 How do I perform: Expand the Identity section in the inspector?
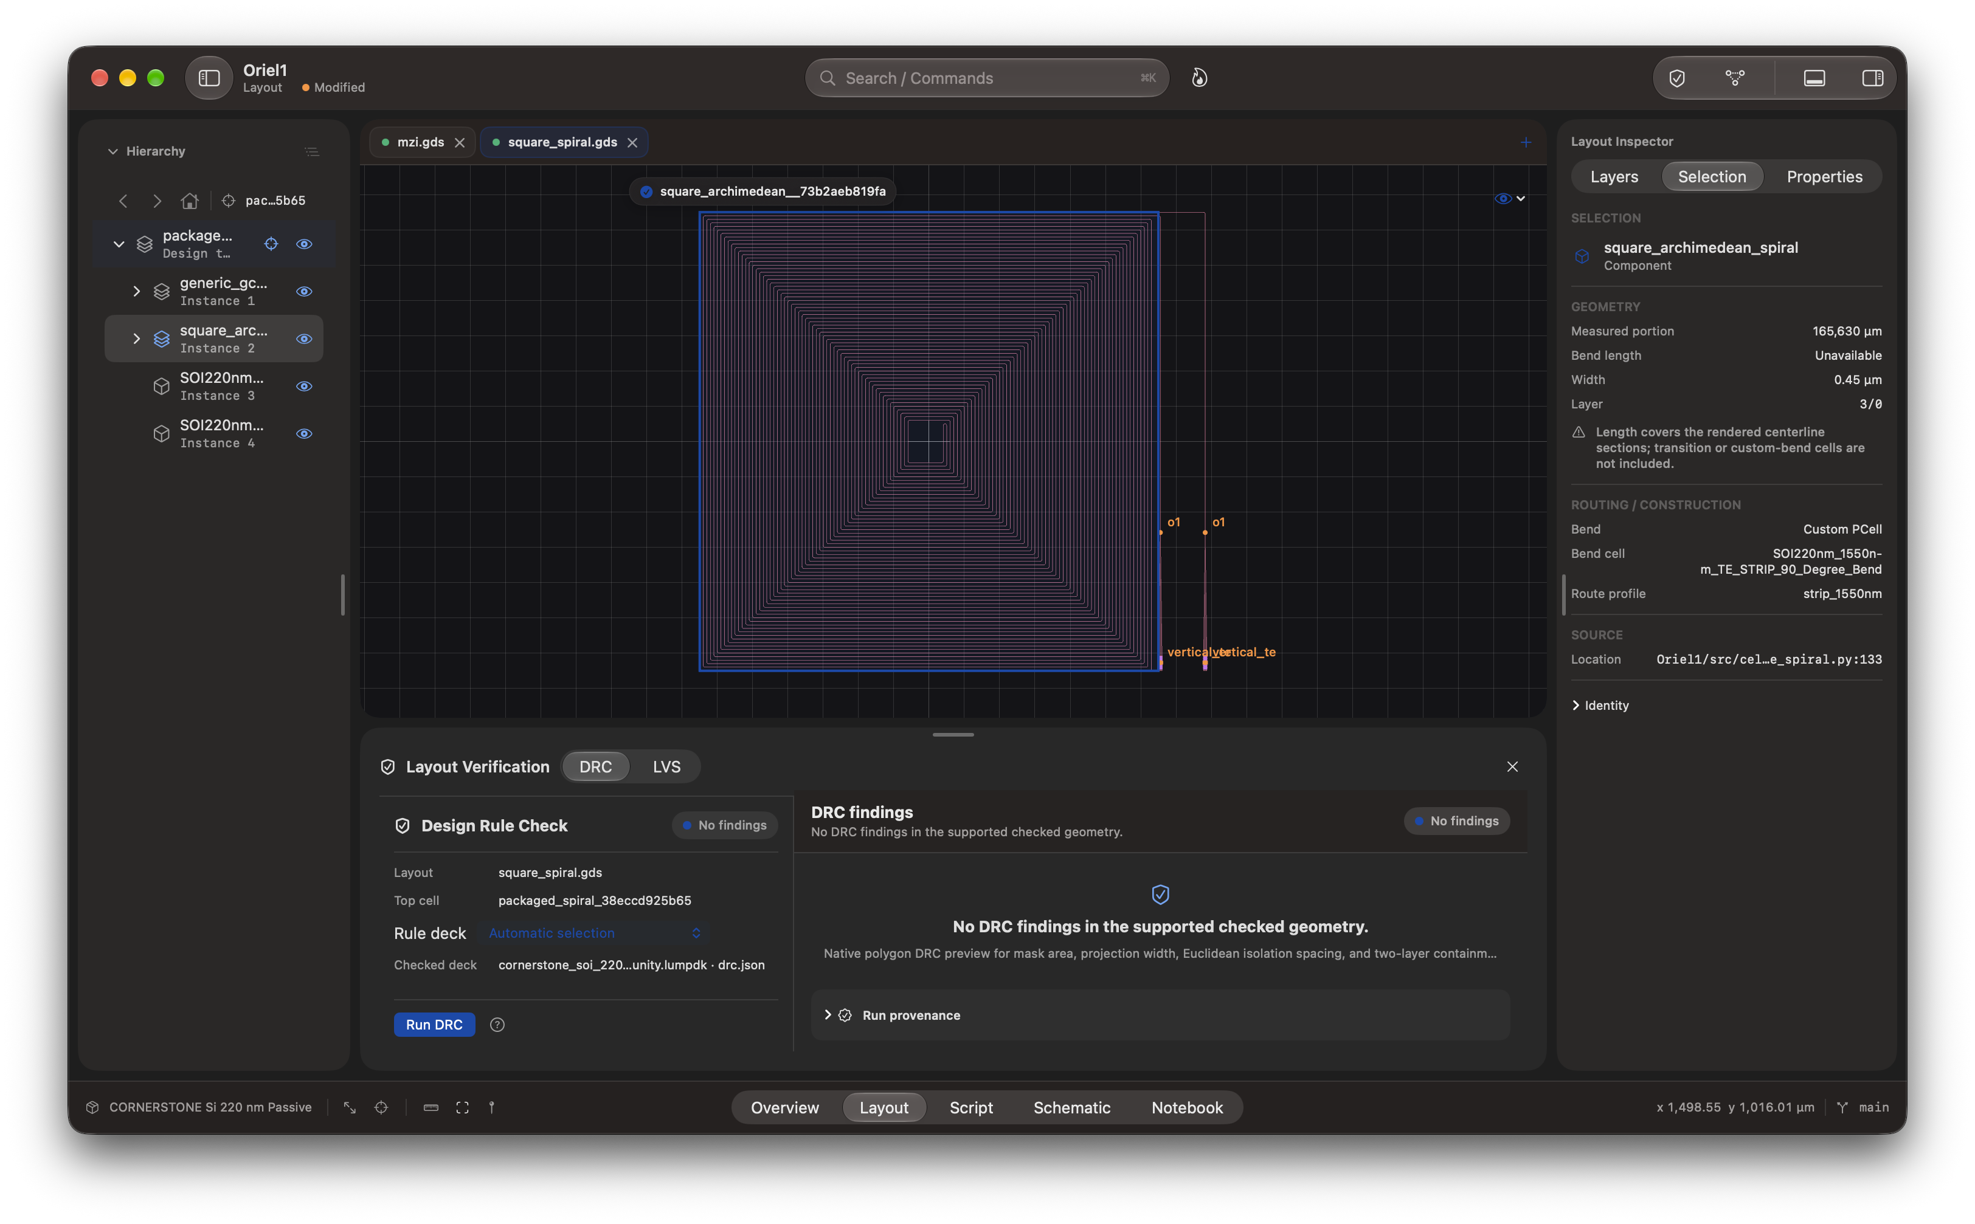pyautogui.click(x=1600, y=705)
